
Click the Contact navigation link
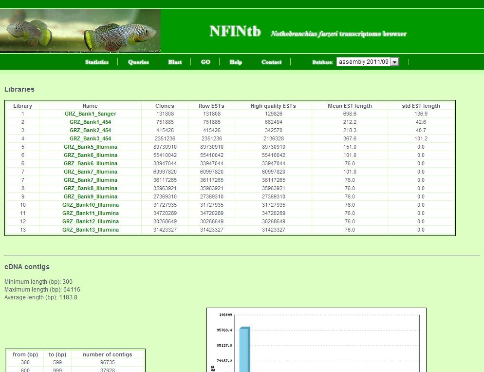coord(271,62)
